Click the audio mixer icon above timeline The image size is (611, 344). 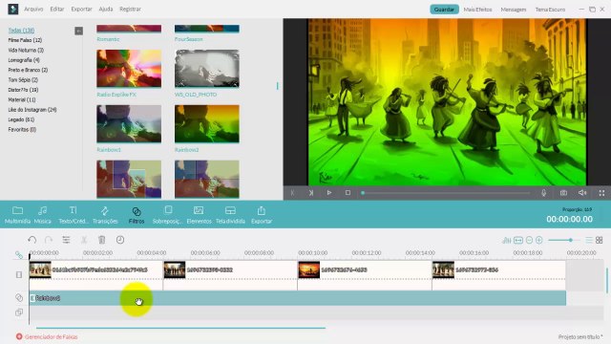coord(507,240)
